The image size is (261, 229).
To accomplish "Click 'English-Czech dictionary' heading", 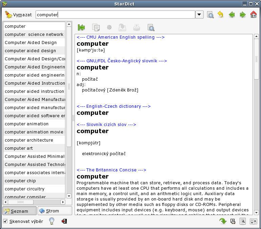I will tap(114, 106).
